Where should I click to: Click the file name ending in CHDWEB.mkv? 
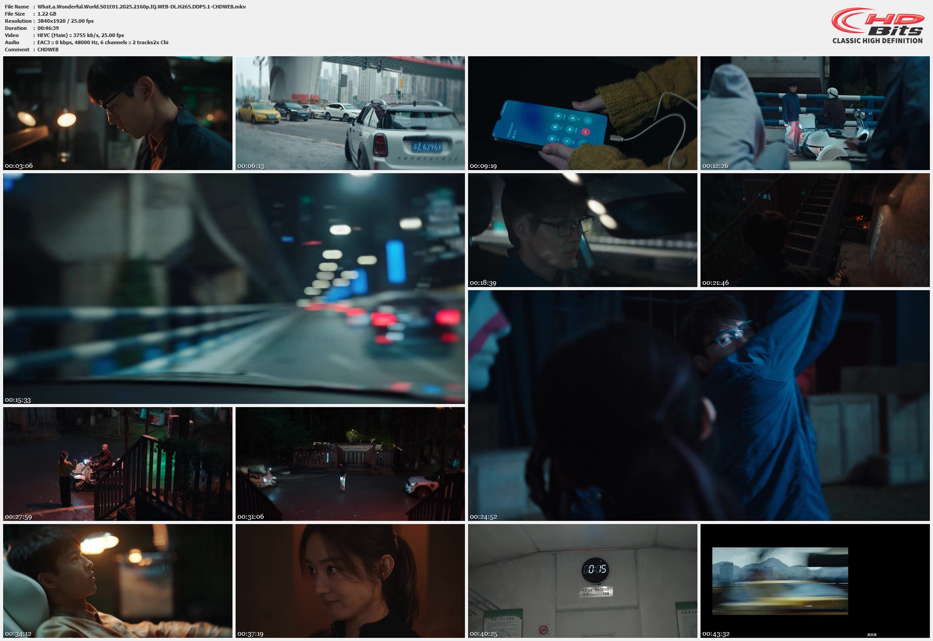tap(141, 7)
